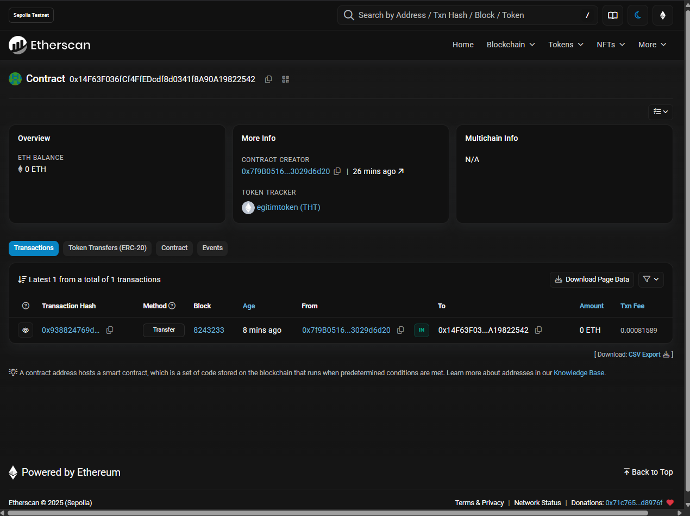Click the Sepolia Testnet badge
This screenshot has height=516, width=690.
click(31, 15)
